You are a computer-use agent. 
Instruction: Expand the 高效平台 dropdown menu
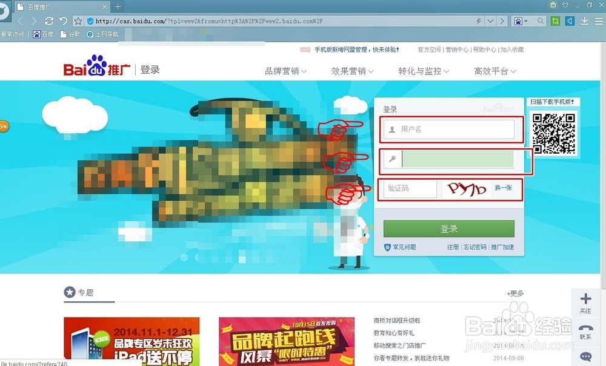pos(492,71)
